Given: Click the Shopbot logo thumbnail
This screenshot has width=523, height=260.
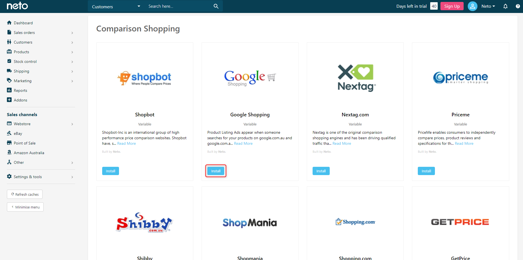Looking at the screenshot, I should (x=144, y=78).
